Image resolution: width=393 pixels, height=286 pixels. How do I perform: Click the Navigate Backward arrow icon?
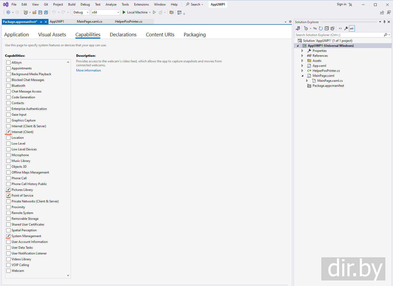(x=8, y=12)
